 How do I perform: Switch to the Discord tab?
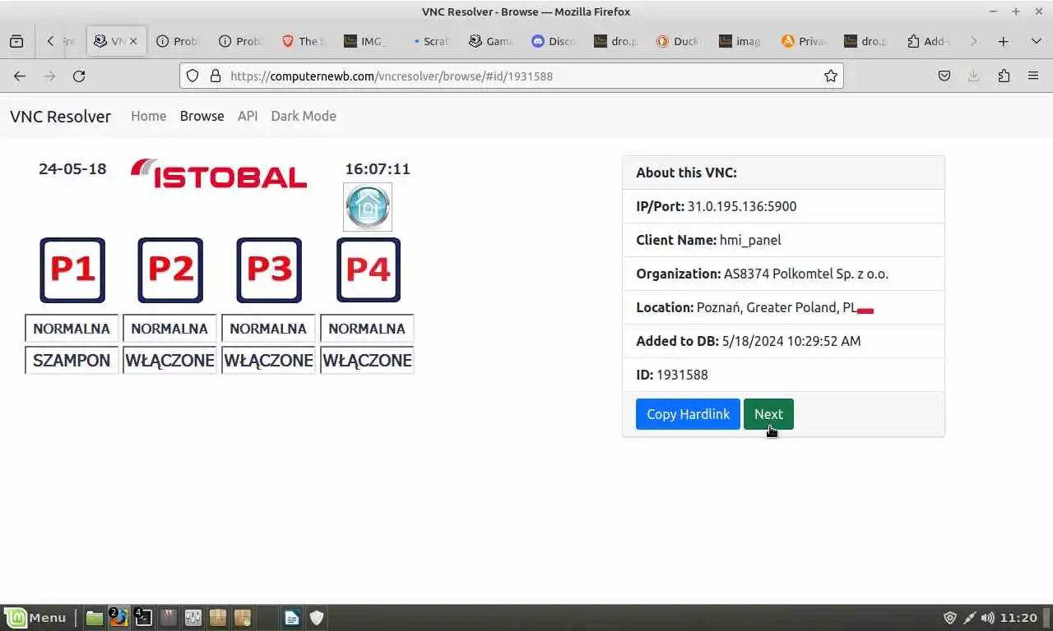[553, 41]
